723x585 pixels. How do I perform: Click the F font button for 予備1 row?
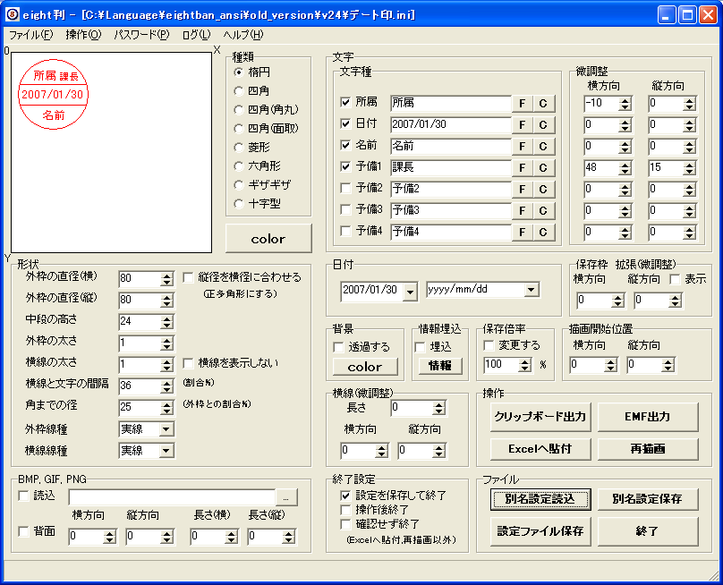click(522, 168)
